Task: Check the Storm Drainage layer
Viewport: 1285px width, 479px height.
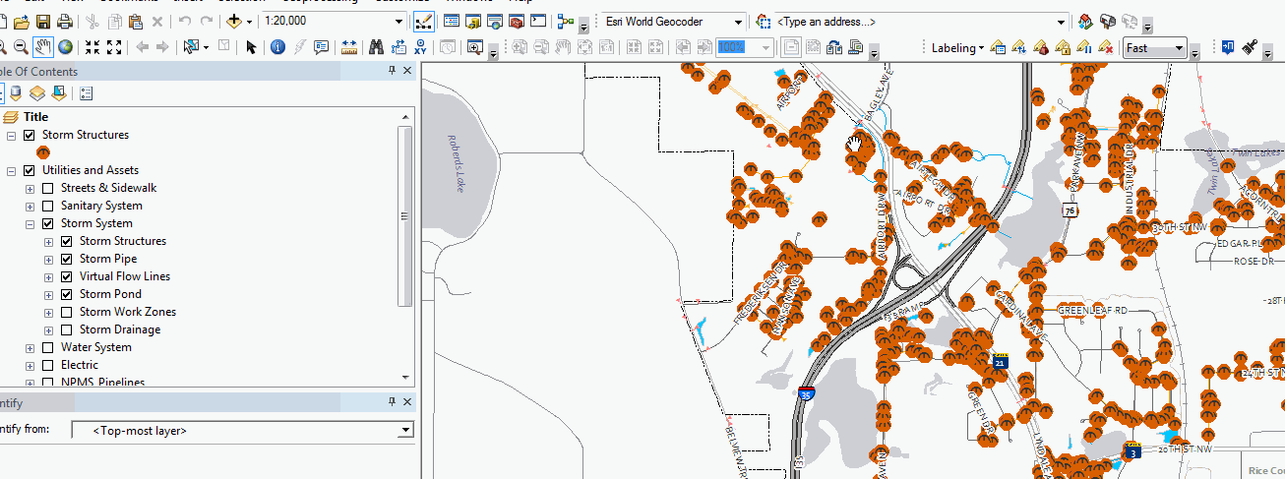Action: click(x=67, y=329)
